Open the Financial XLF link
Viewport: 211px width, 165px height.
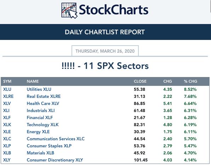tap(40, 118)
